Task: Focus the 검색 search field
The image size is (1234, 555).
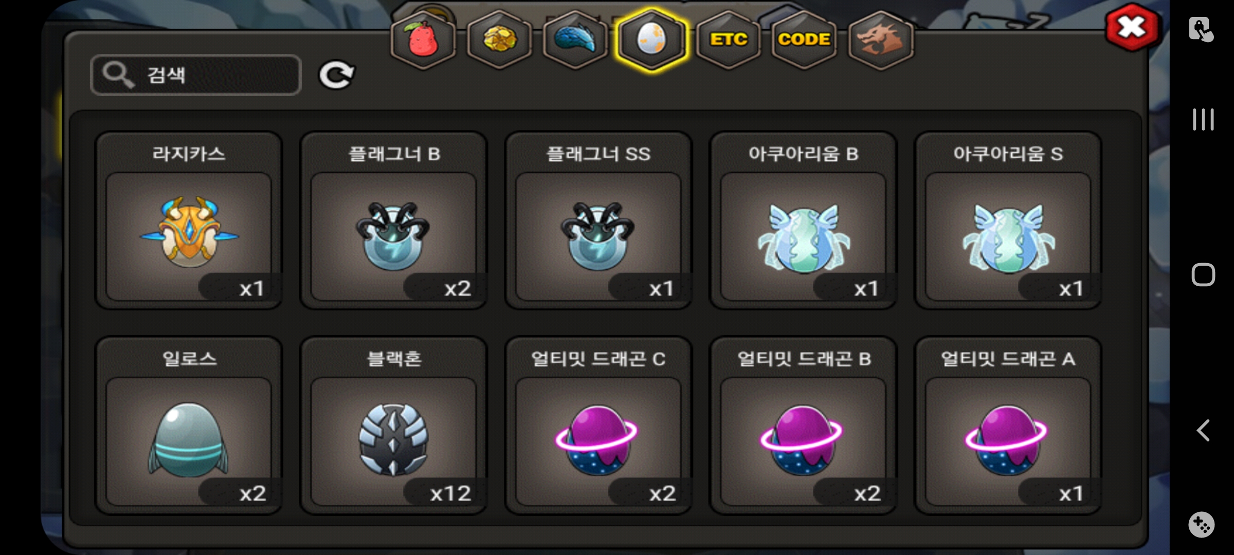Action: tap(195, 75)
